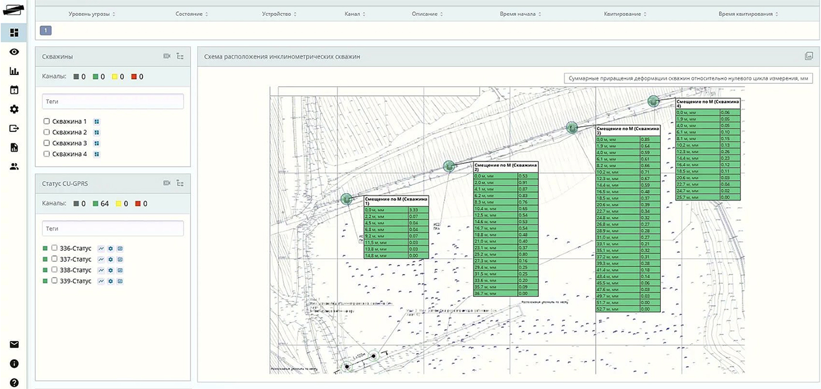821x389 pixels.
Task: Open the help question mark icon
Action: [14, 383]
